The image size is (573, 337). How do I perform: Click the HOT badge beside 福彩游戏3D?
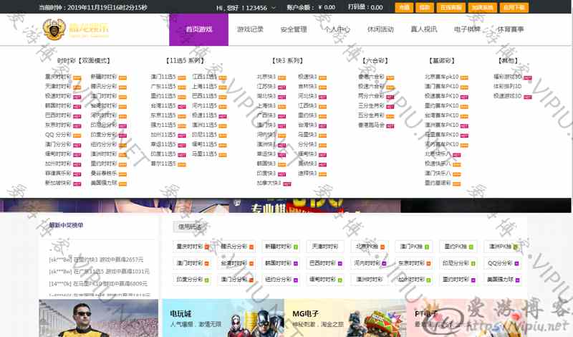(x=528, y=77)
